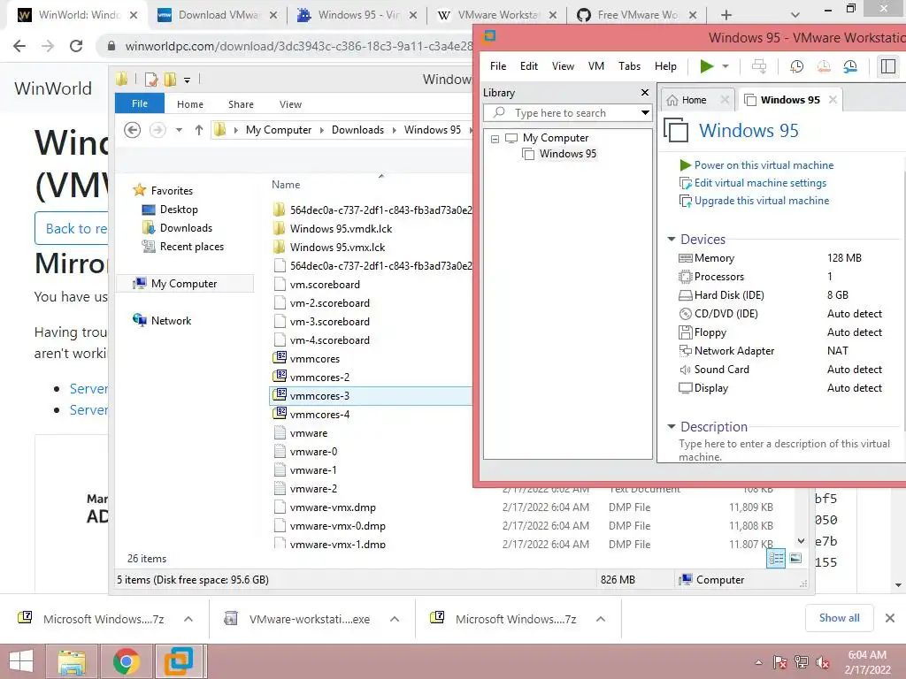Open the File menu in VMware Workstation
This screenshot has height=679, width=906.
pos(497,66)
